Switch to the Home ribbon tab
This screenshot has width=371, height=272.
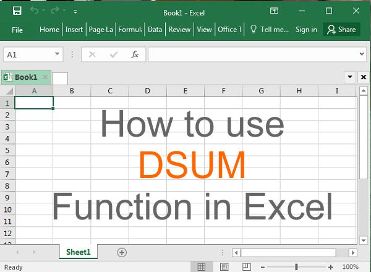tap(49, 30)
